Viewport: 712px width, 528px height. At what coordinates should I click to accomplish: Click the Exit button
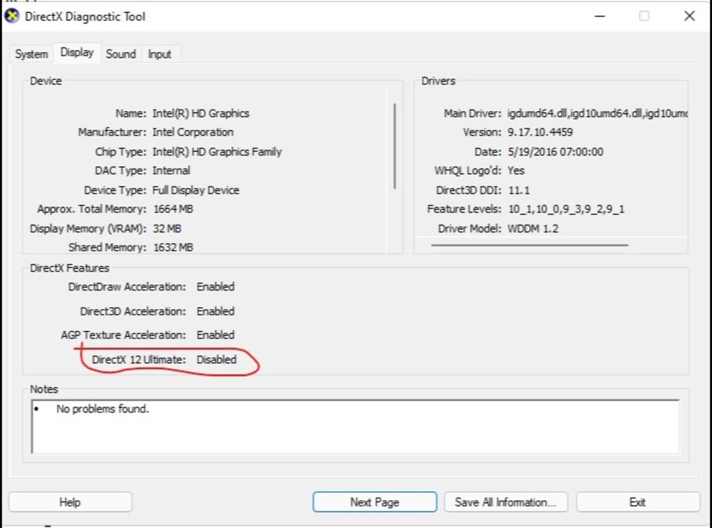point(638,502)
